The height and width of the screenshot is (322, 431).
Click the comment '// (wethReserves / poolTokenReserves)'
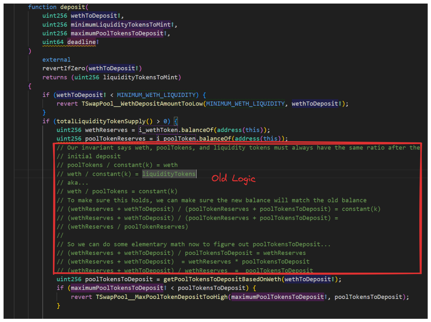(122, 227)
